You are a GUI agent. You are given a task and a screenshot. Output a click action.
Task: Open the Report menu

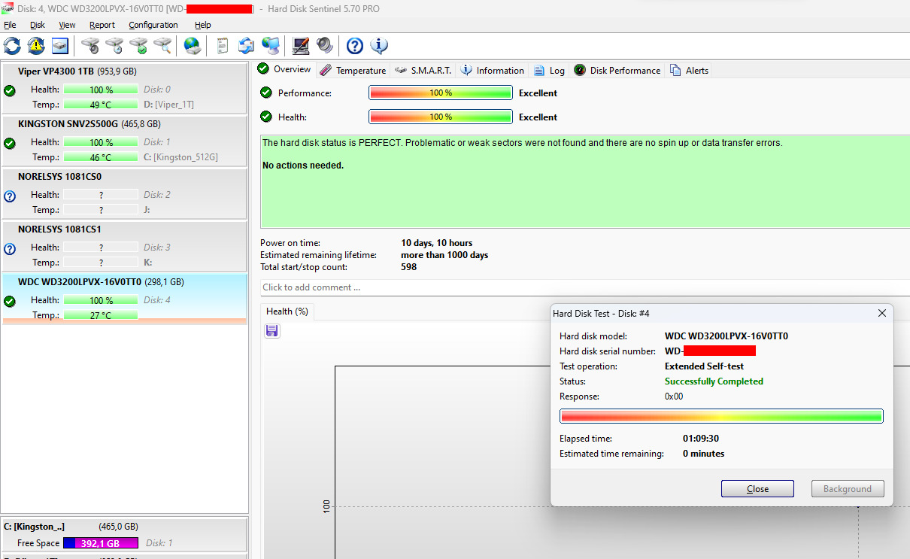click(x=102, y=25)
